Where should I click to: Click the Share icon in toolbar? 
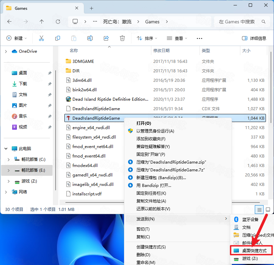coord(106,38)
